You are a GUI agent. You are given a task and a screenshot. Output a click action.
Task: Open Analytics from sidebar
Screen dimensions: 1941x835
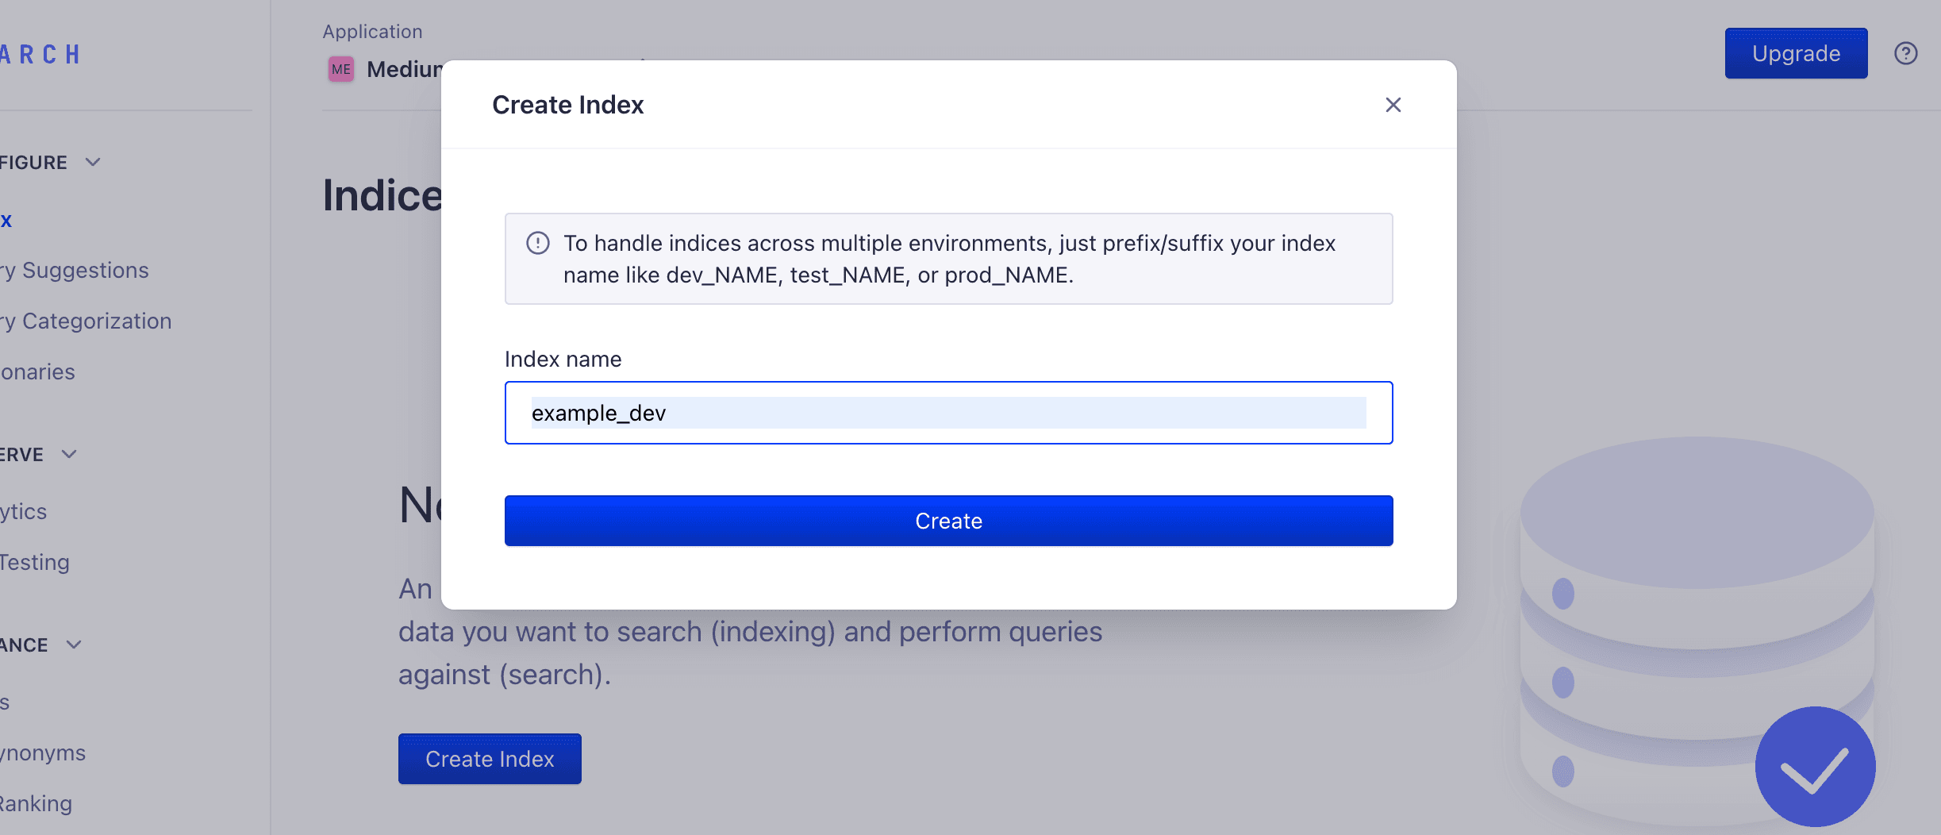(24, 512)
